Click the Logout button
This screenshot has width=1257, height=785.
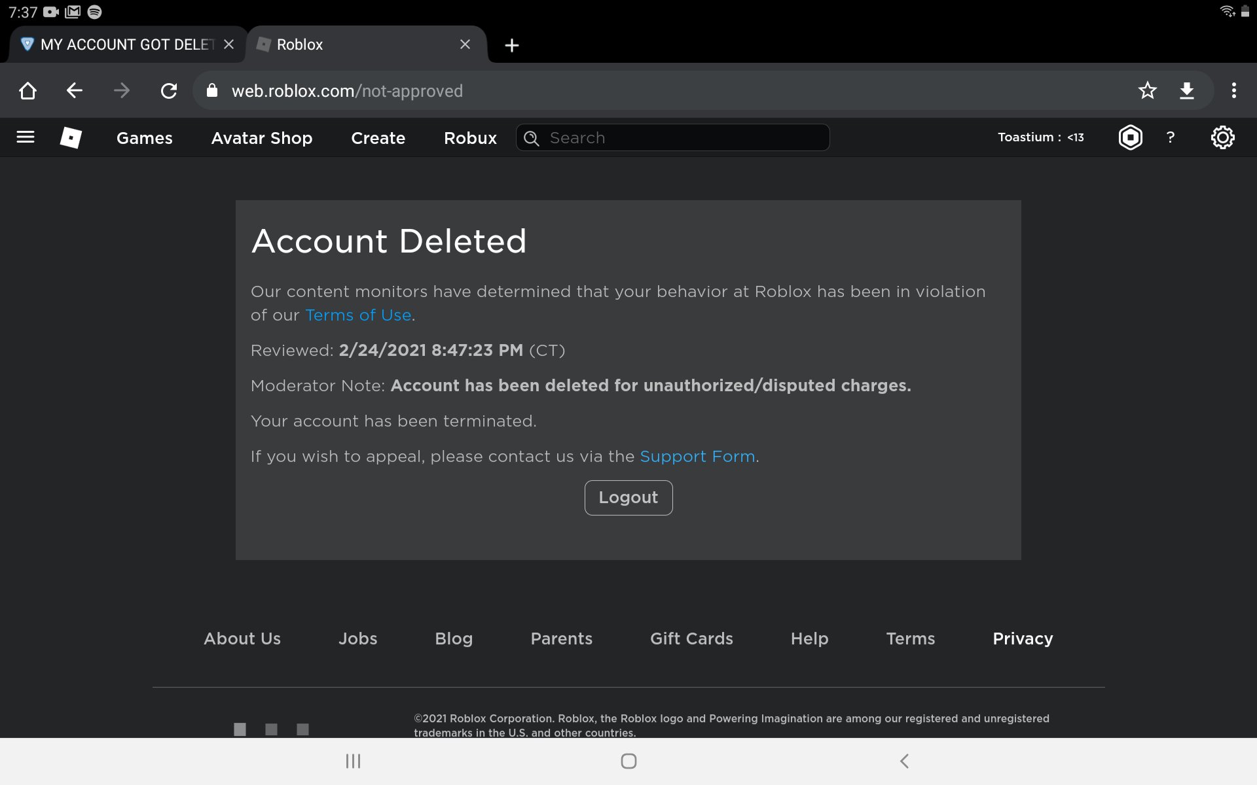628,497
